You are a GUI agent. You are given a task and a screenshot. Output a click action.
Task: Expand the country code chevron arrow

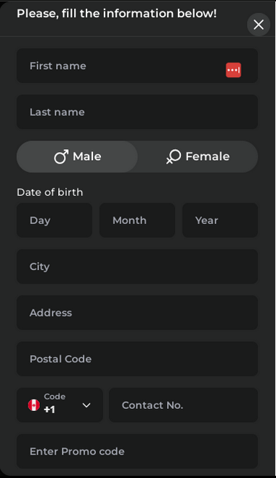86,405
